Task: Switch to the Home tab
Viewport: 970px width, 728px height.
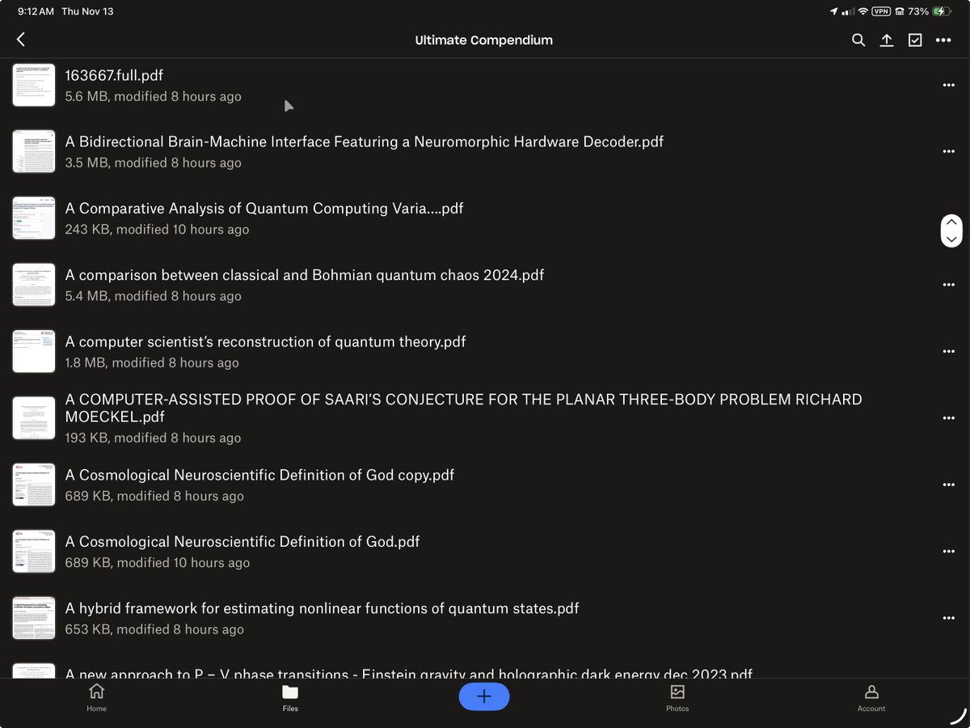Action: click(x=97, y=698)
